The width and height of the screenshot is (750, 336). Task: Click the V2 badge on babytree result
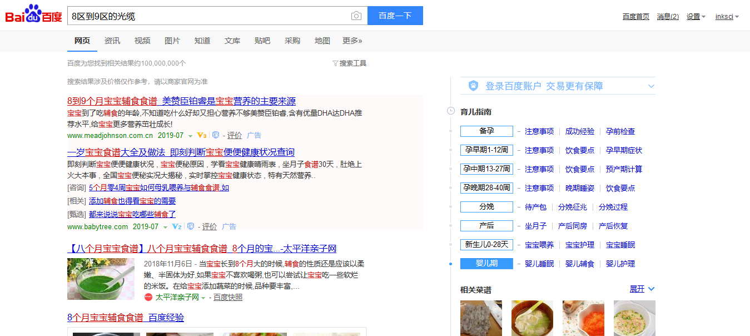click(x=177, y=226)
